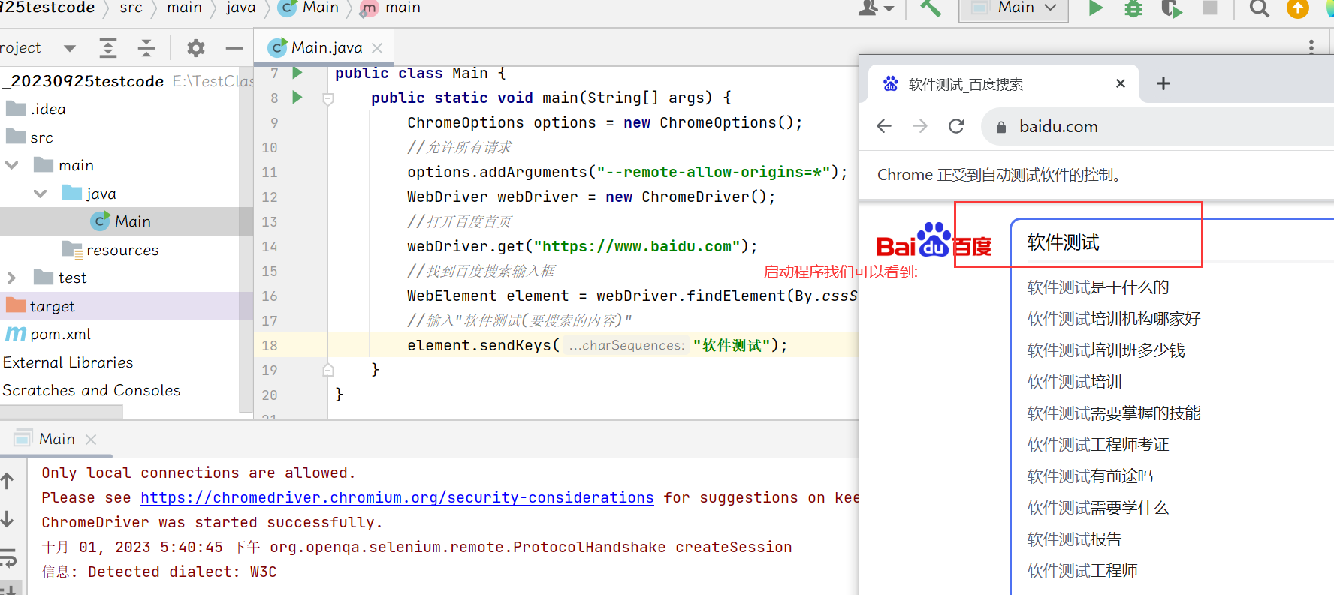The image size is (1334, 595).
Task: Open Project panel settings gear
Action: tap(196, 48)
